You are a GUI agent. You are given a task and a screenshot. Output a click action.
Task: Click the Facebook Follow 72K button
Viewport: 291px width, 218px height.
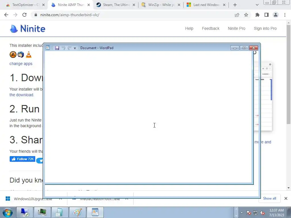(22, 159)
